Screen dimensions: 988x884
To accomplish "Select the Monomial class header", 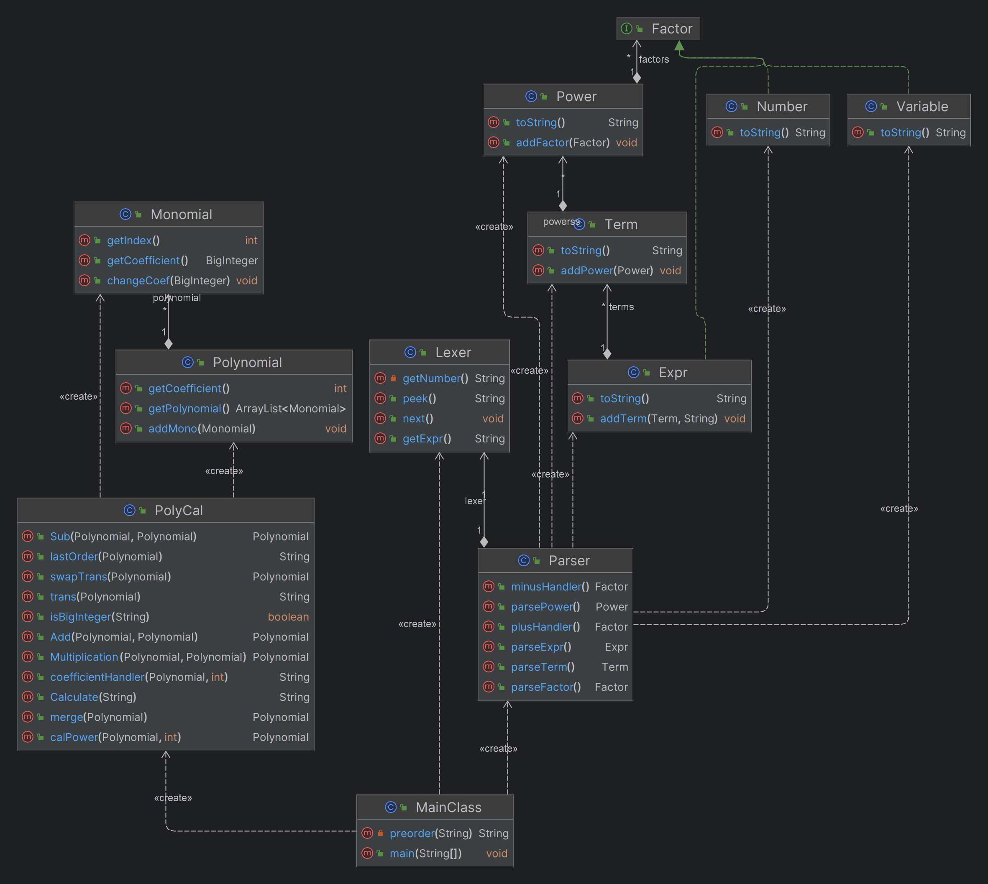I will click(168, 214).
